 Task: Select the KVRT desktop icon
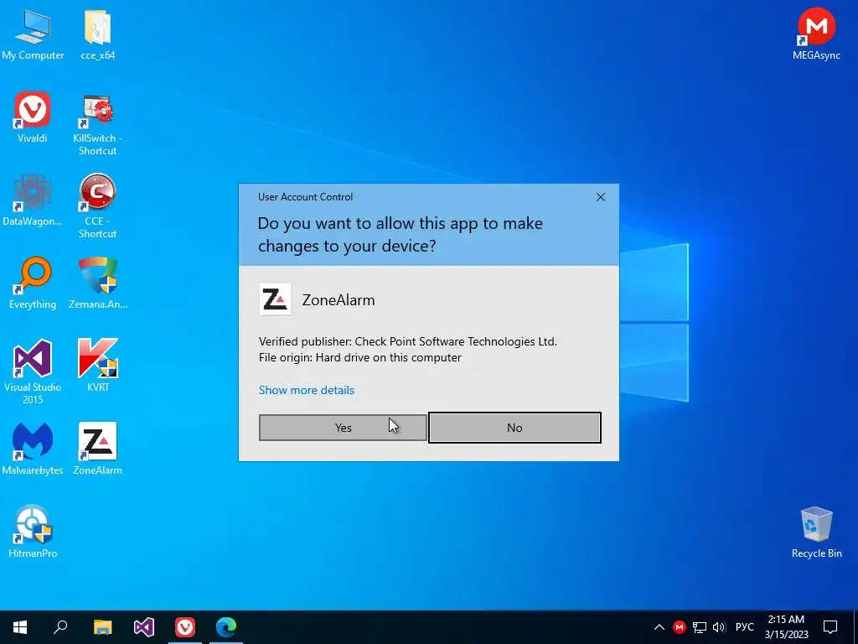pos(98,366)
